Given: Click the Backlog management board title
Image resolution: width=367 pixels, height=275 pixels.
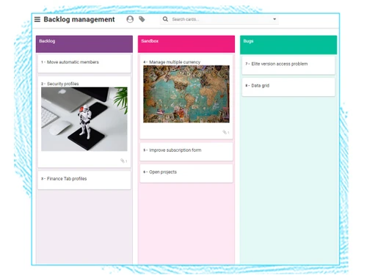Looking at the screenshot, I should pyautogui.click(x=79, y=19).
